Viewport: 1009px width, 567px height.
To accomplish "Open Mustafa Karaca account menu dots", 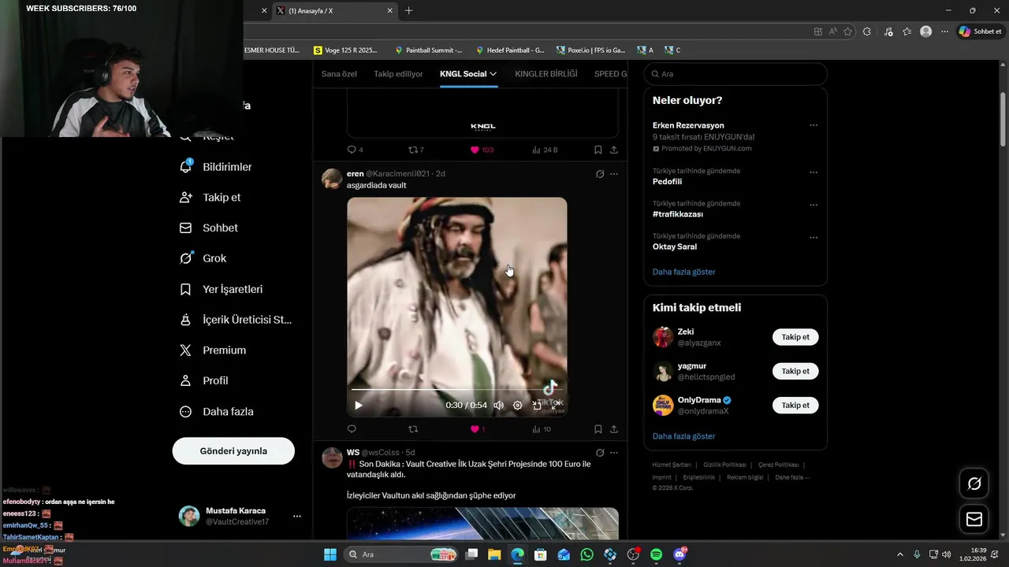I will pos(297,517).
